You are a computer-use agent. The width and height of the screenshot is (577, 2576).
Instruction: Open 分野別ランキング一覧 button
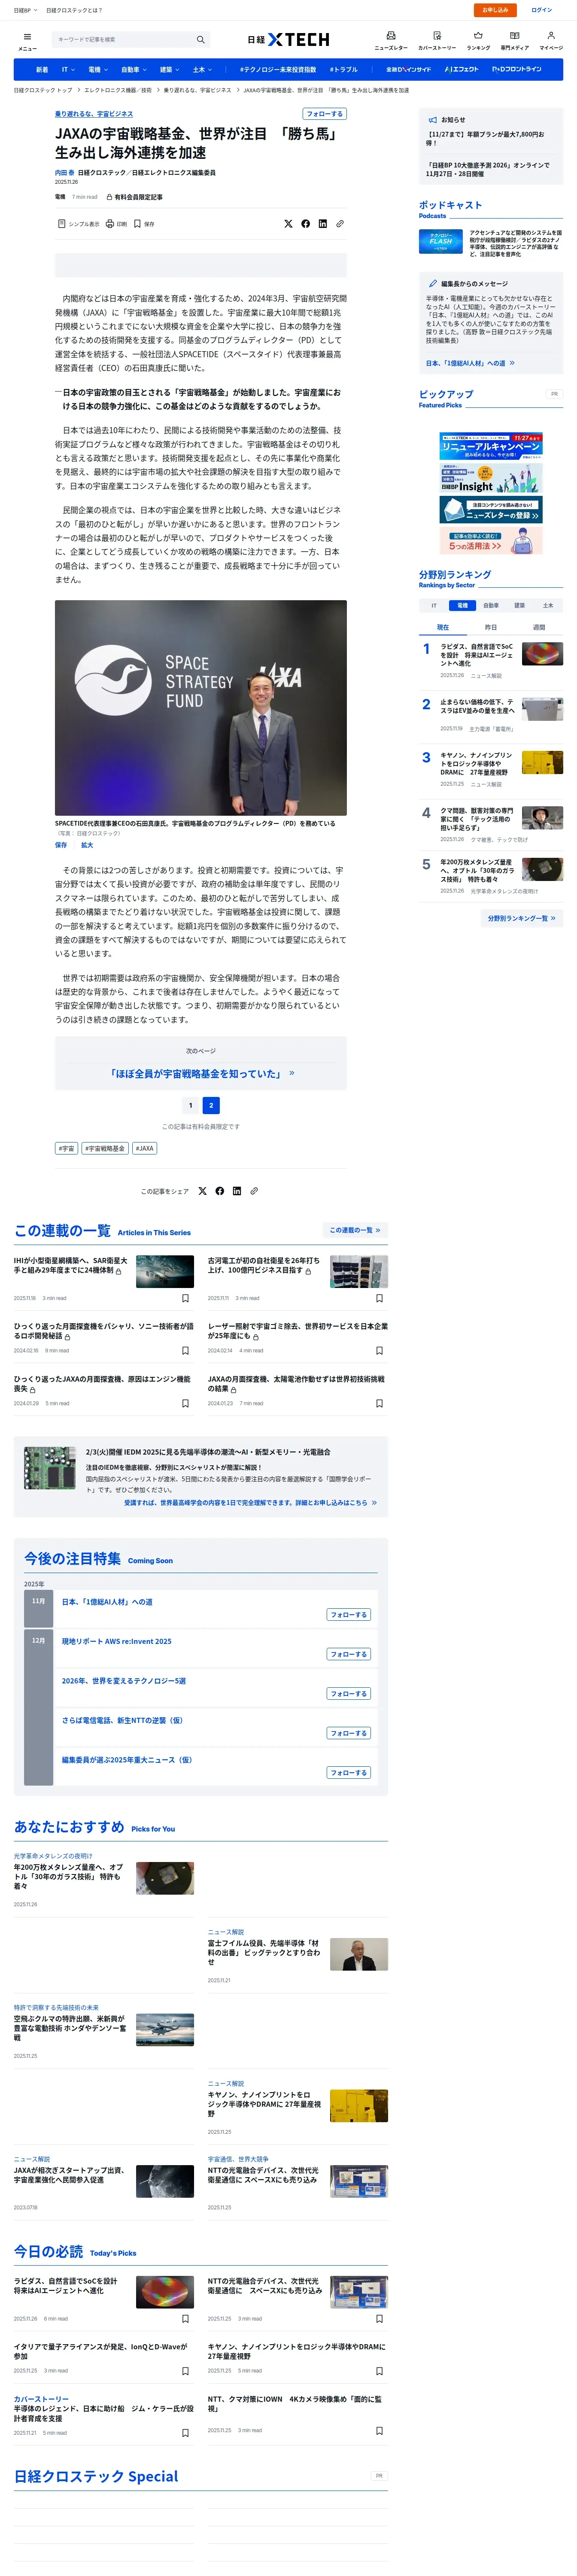click(x=521, y=918)
